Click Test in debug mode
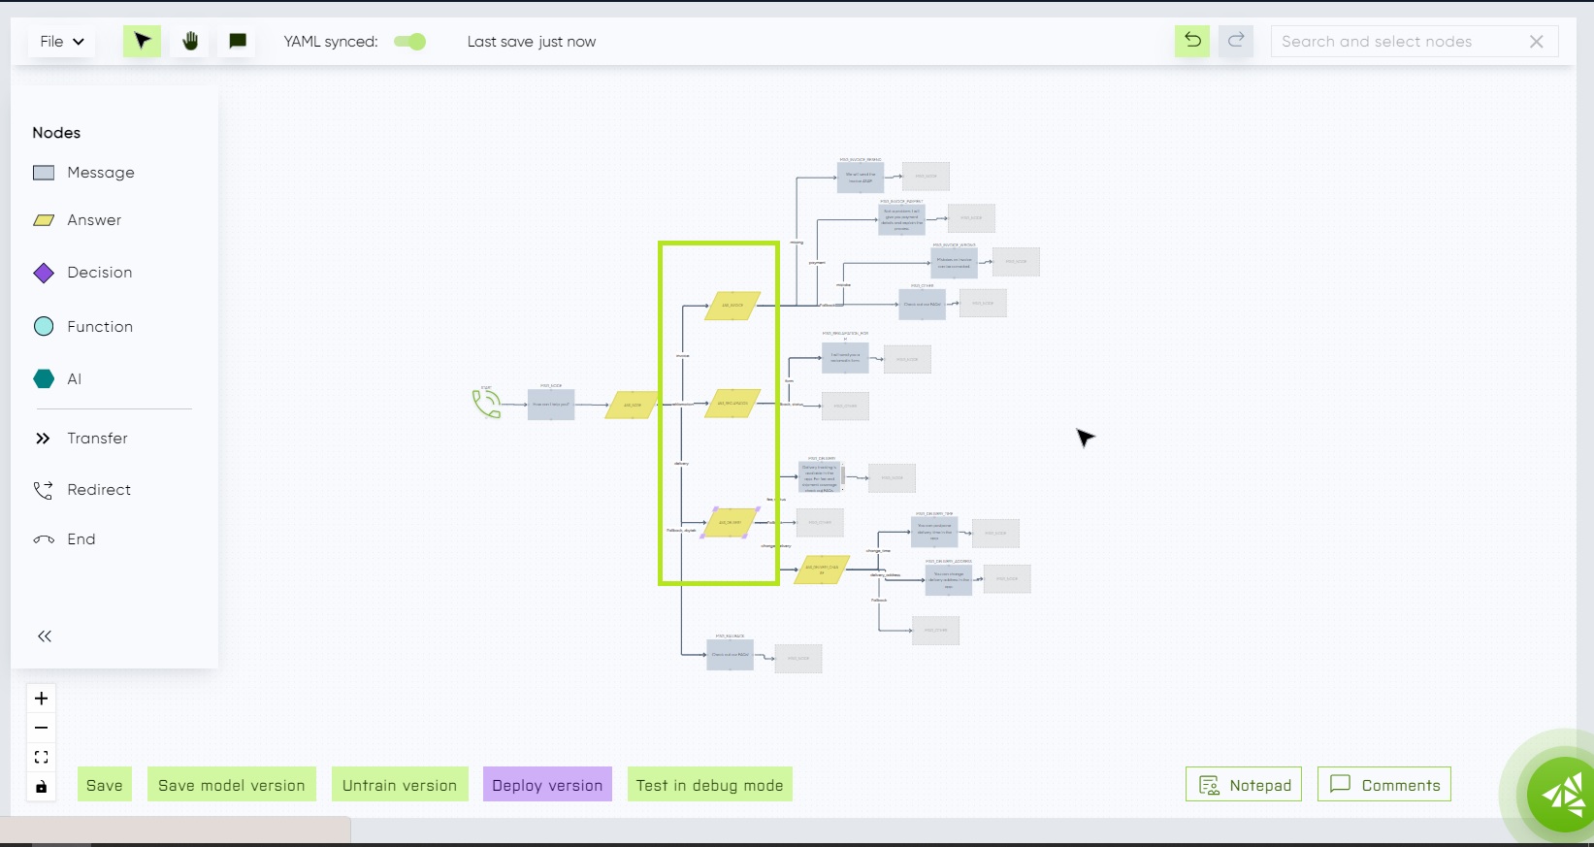Screen dimensions: 1594x847 [709, 785]
